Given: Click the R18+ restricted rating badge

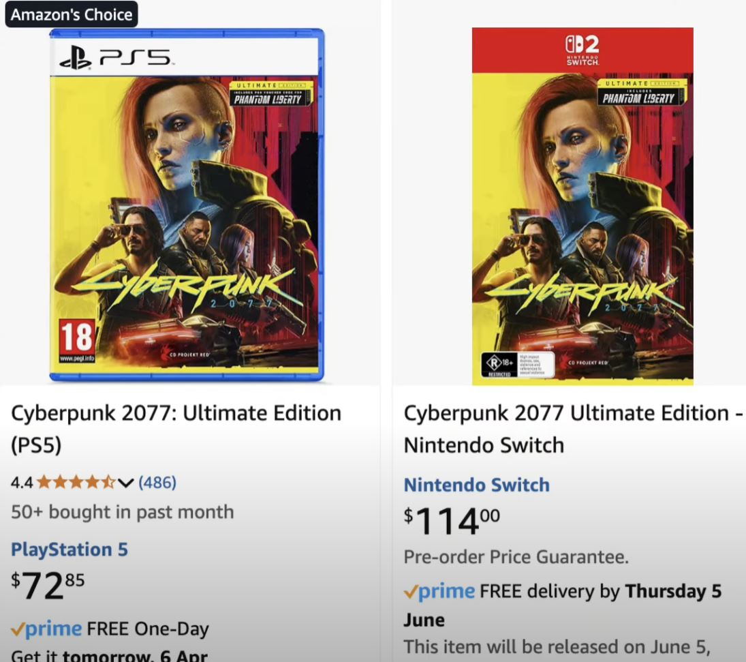Looking at the screenshot, I should [x=518, y=365].
